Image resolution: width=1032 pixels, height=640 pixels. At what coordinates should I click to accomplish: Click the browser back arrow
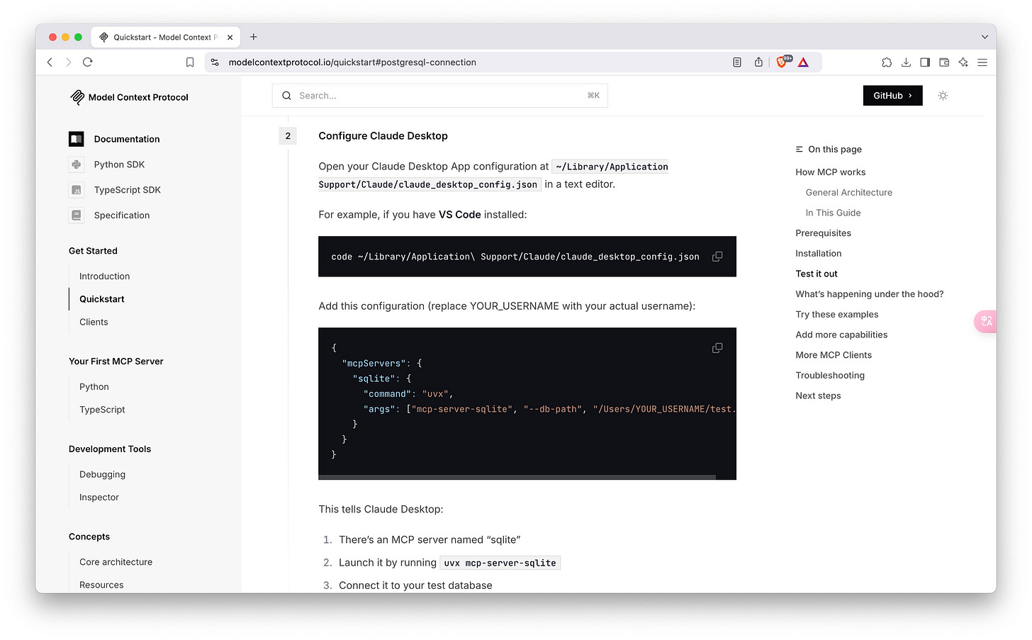[x=50, y=62]
